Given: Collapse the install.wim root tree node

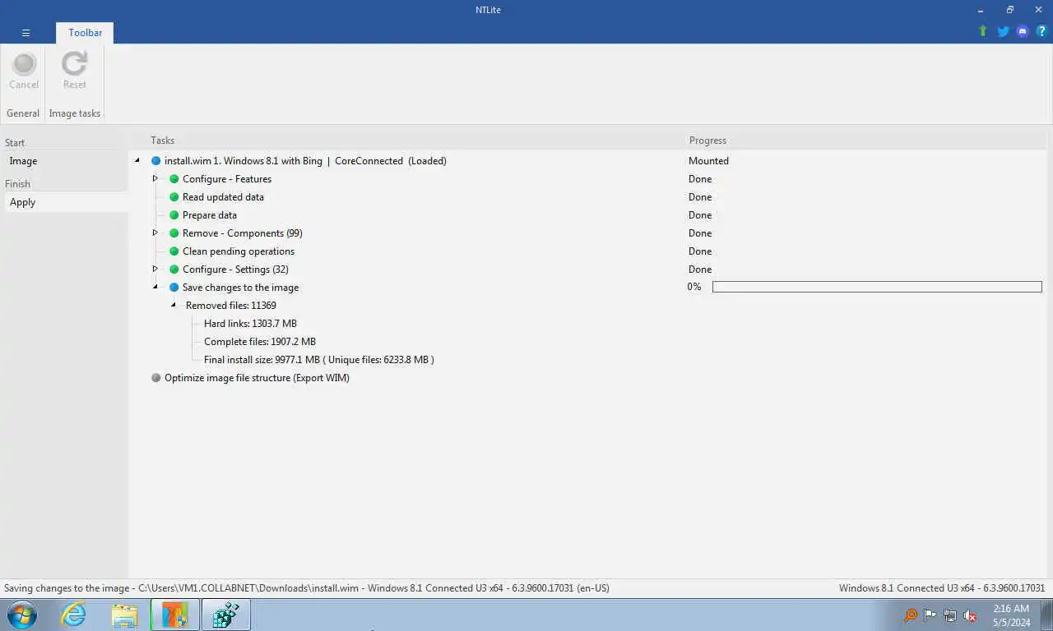Looking at the screenshot, I should pos(137,161).
